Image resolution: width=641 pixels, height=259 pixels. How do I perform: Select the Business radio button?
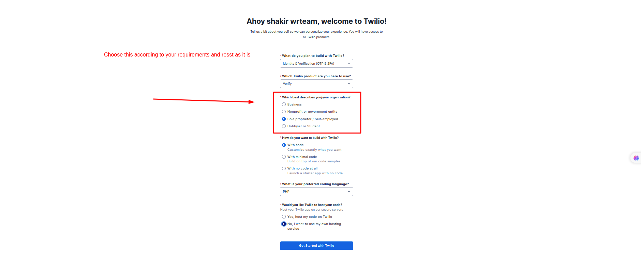point(284,104)
